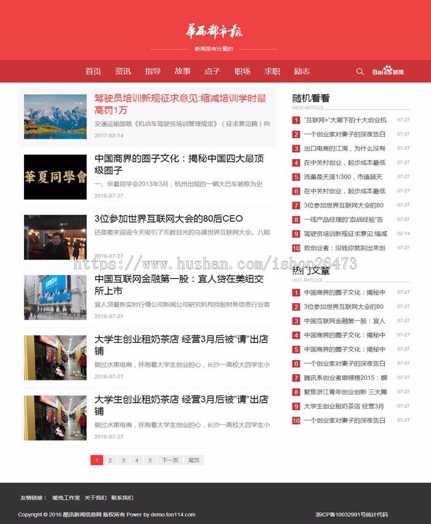Click thumbnail of the 80后CEO article

(55, 237)
